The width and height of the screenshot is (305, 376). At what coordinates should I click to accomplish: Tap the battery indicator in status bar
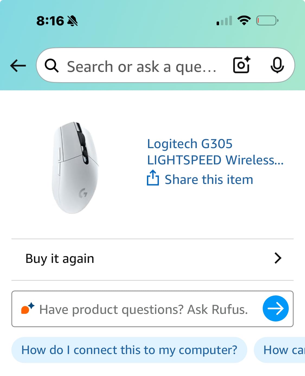pos(267,20)
